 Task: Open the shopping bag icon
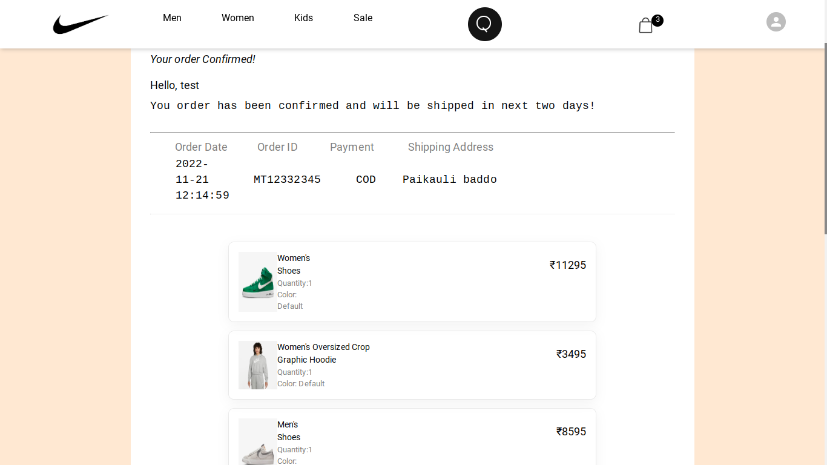point(646,25)
